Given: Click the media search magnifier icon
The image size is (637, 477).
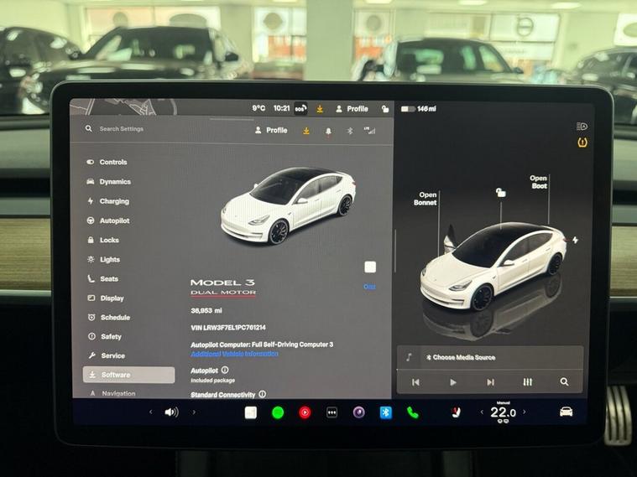Looking at the screenshot, I should [564, 382].
